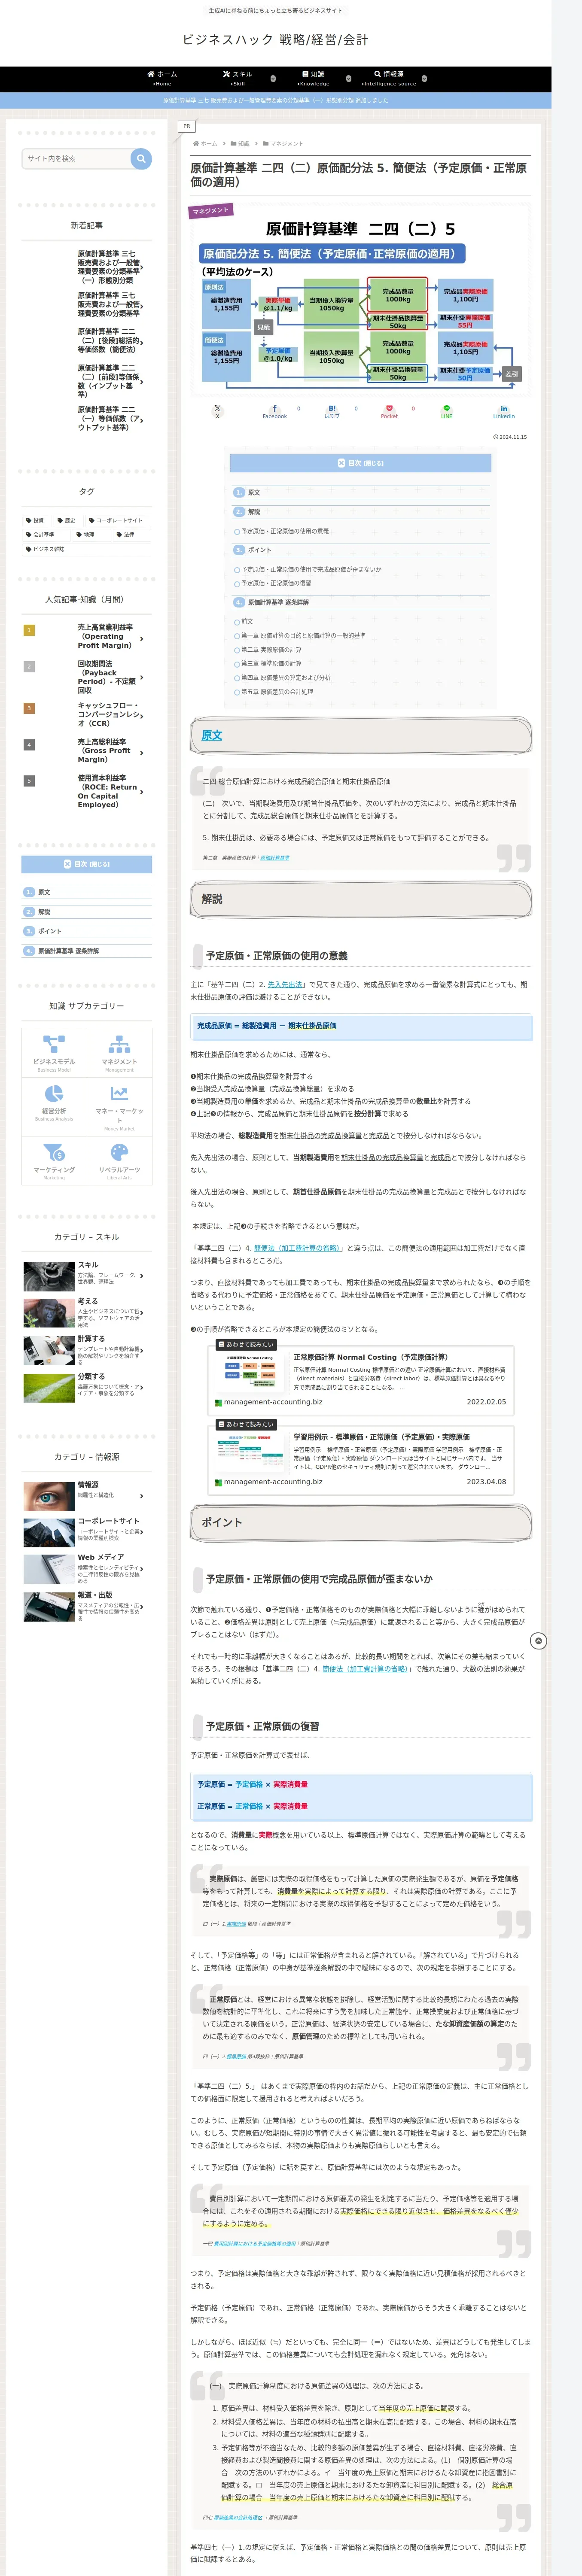
Task: Open the 先入先出法 inline link
Action: [x=286, y=984]
